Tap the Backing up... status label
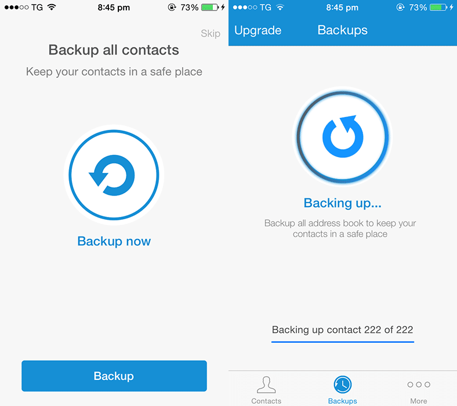This screenshot has height=406, width=457. pos(342,203)
